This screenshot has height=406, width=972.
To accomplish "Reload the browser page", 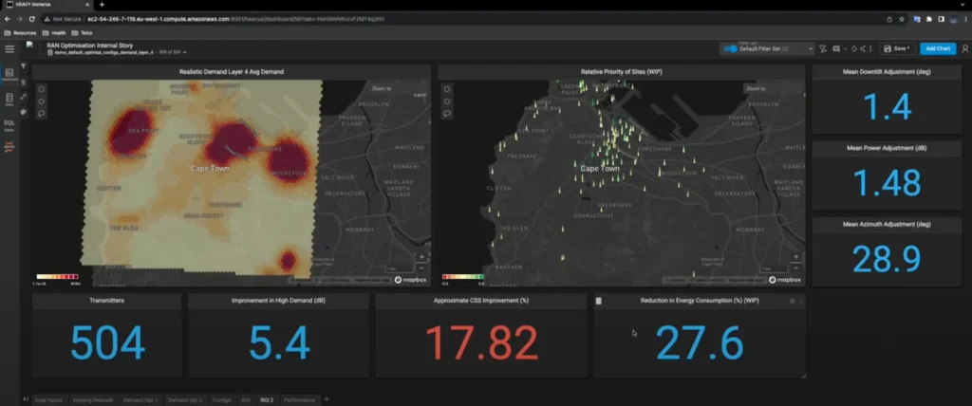I will [x=31, y=19].
